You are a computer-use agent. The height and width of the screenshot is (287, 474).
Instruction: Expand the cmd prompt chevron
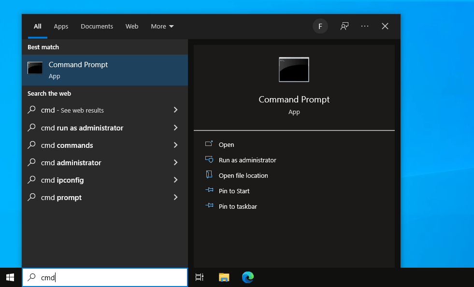175,197
